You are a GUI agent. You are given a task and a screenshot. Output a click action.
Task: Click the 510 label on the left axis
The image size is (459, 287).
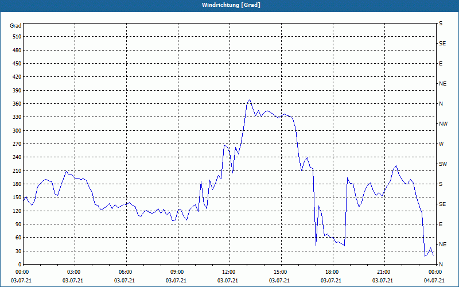click(17, 37)
